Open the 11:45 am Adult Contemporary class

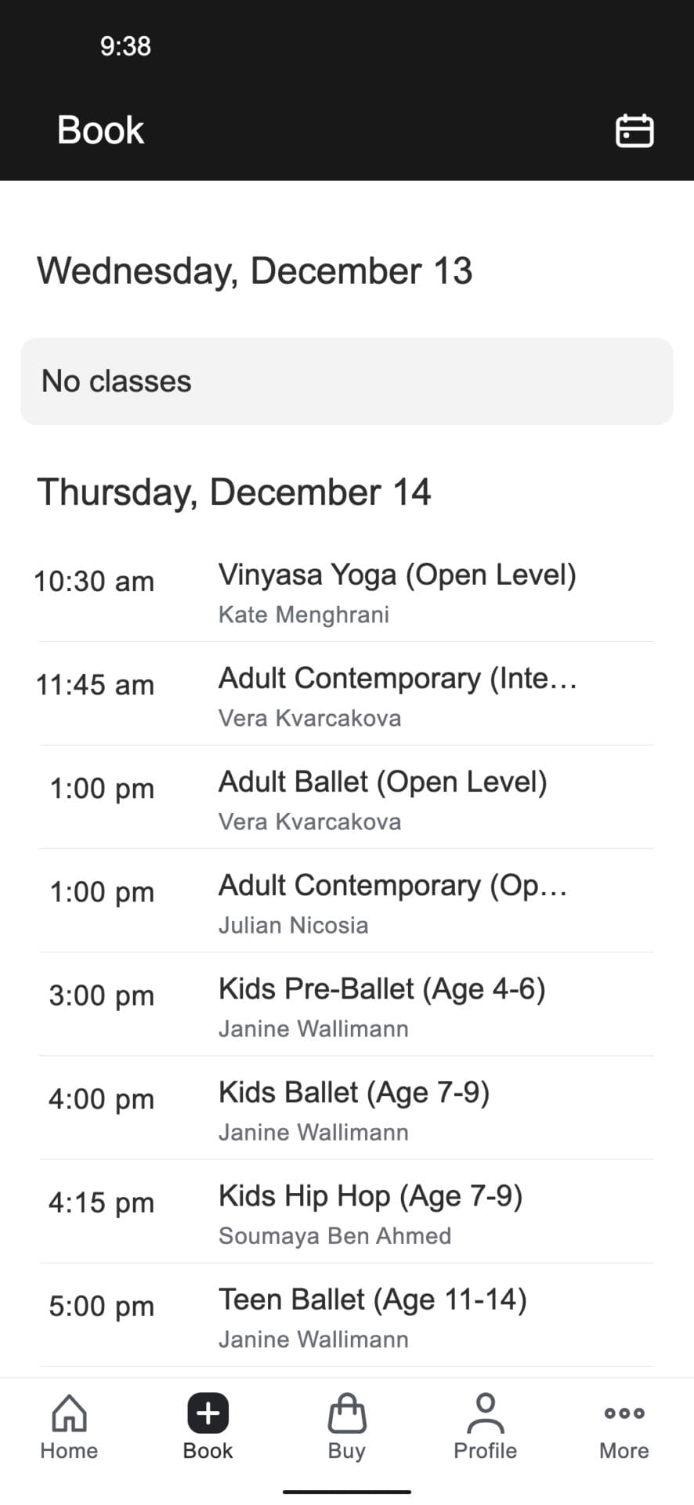tap(396, 679)
